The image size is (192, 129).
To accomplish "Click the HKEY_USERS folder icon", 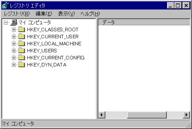I will click(21, 51).
